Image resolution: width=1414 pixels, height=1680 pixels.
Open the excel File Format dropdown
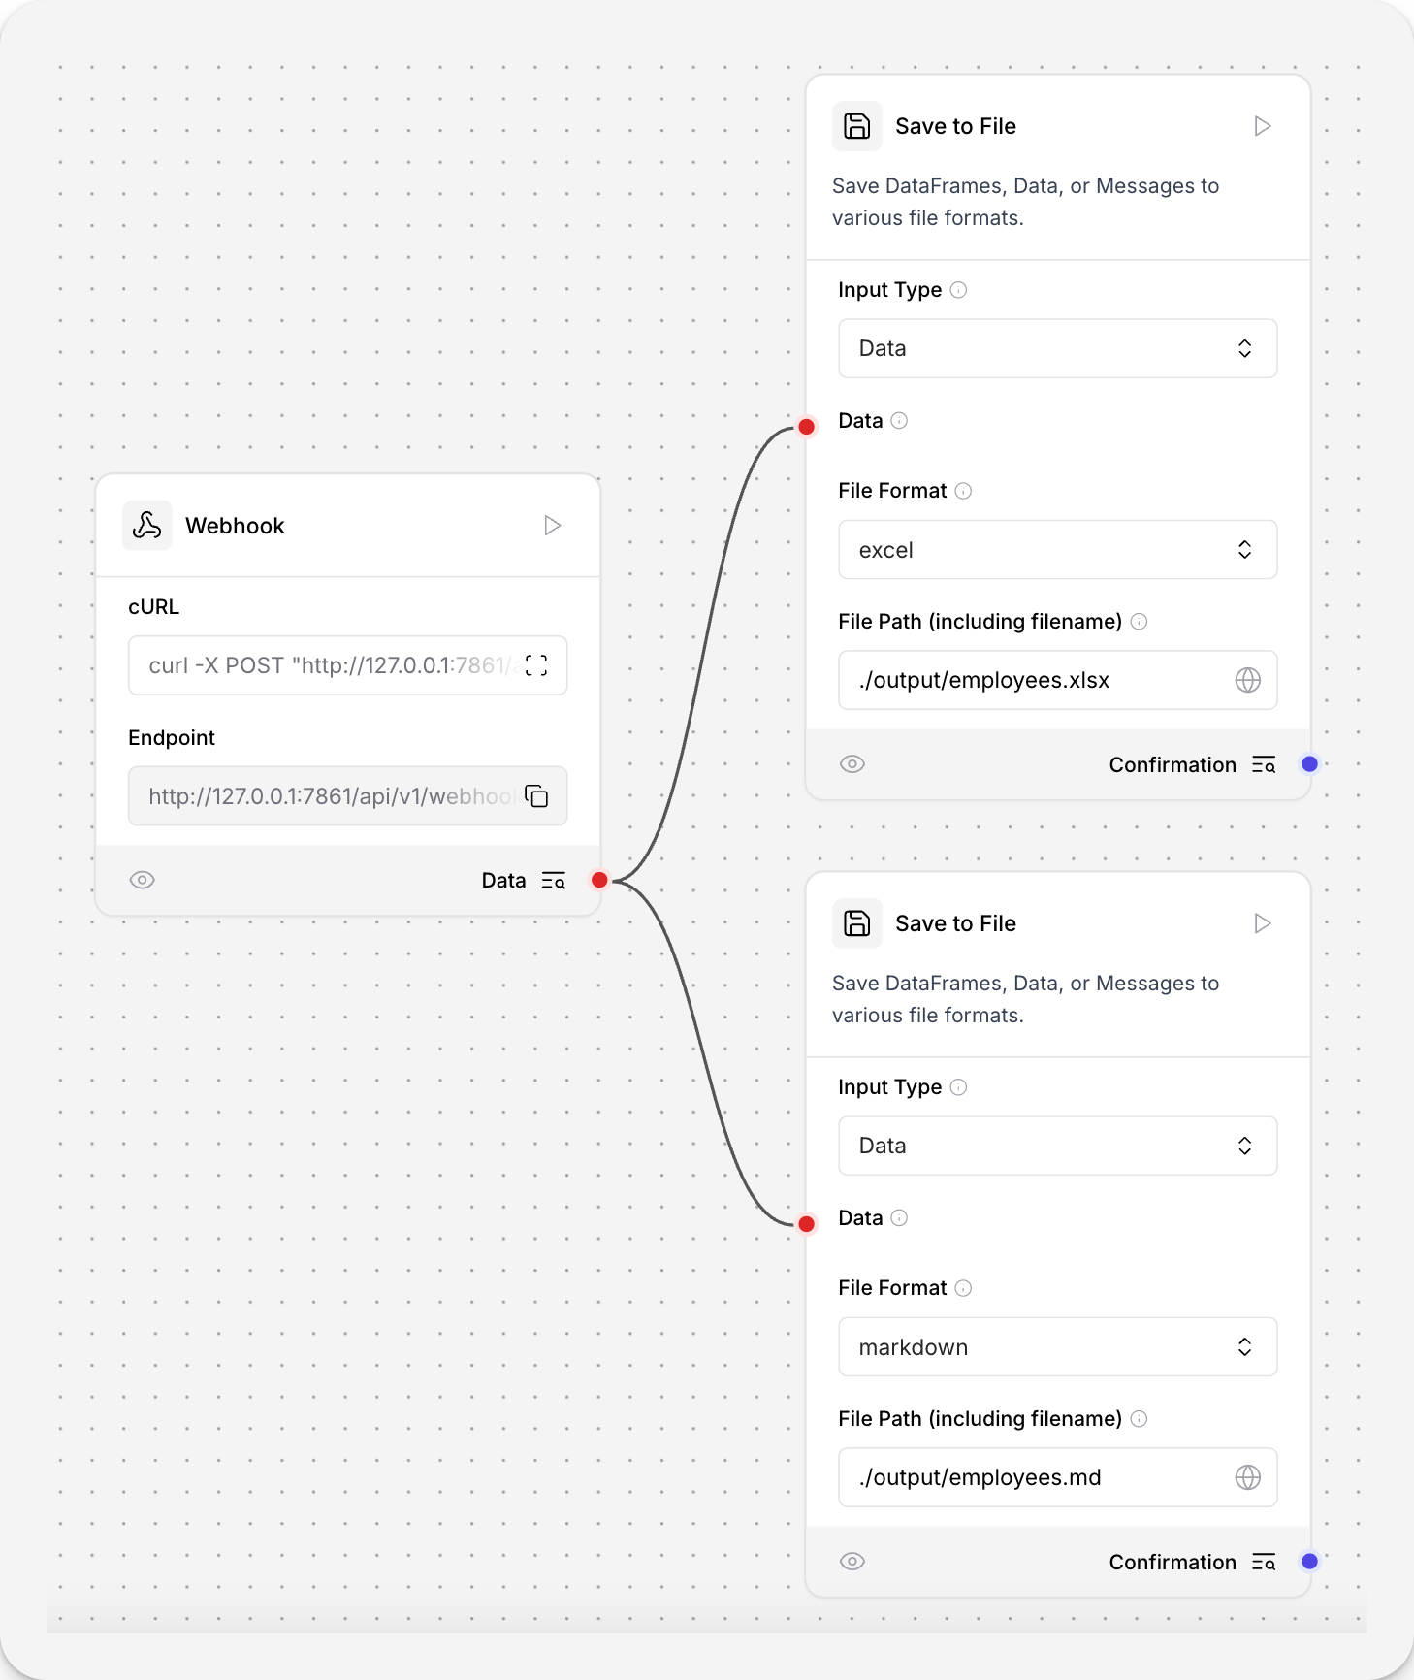(1057, 549)
